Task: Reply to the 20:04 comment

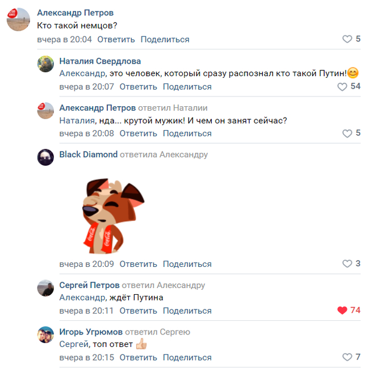Action: coord(116,39)
